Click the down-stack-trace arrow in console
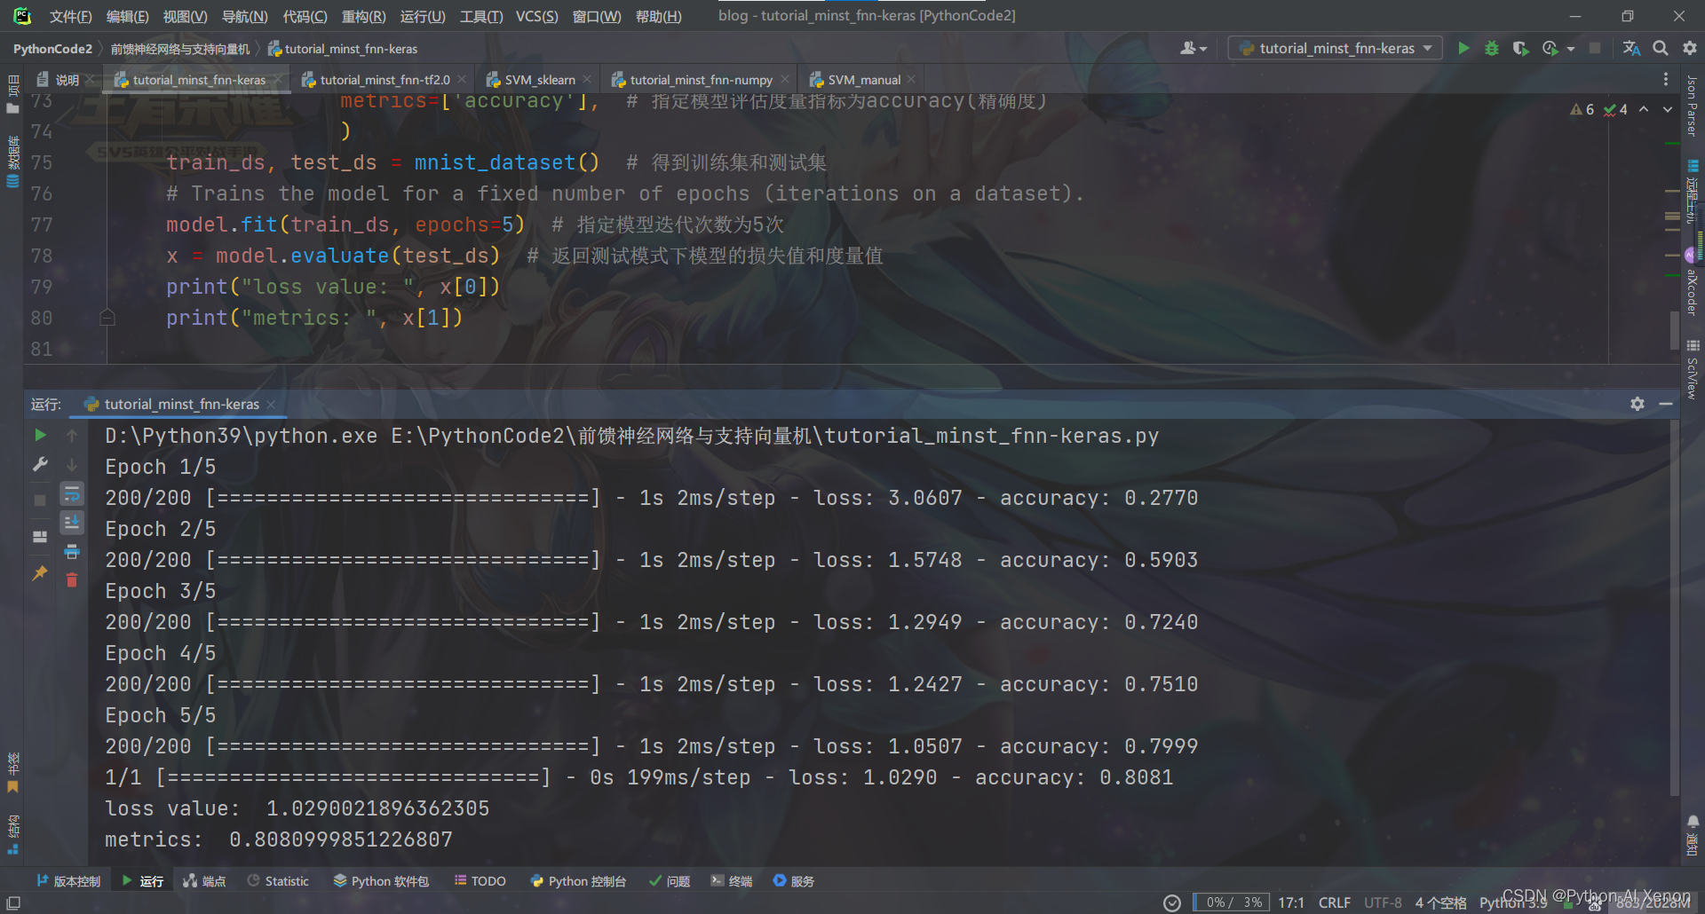This screenshot has width=1705, height=914. (x=72, y=464)
